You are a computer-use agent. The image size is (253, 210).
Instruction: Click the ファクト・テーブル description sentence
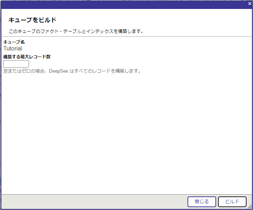tap(76, 31)
